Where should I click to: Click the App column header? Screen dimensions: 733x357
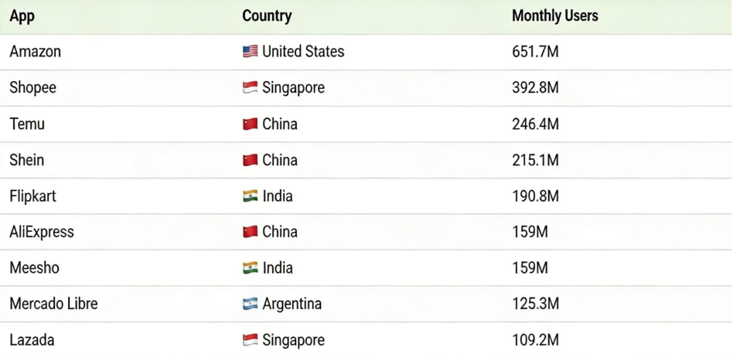click(22, 16)
